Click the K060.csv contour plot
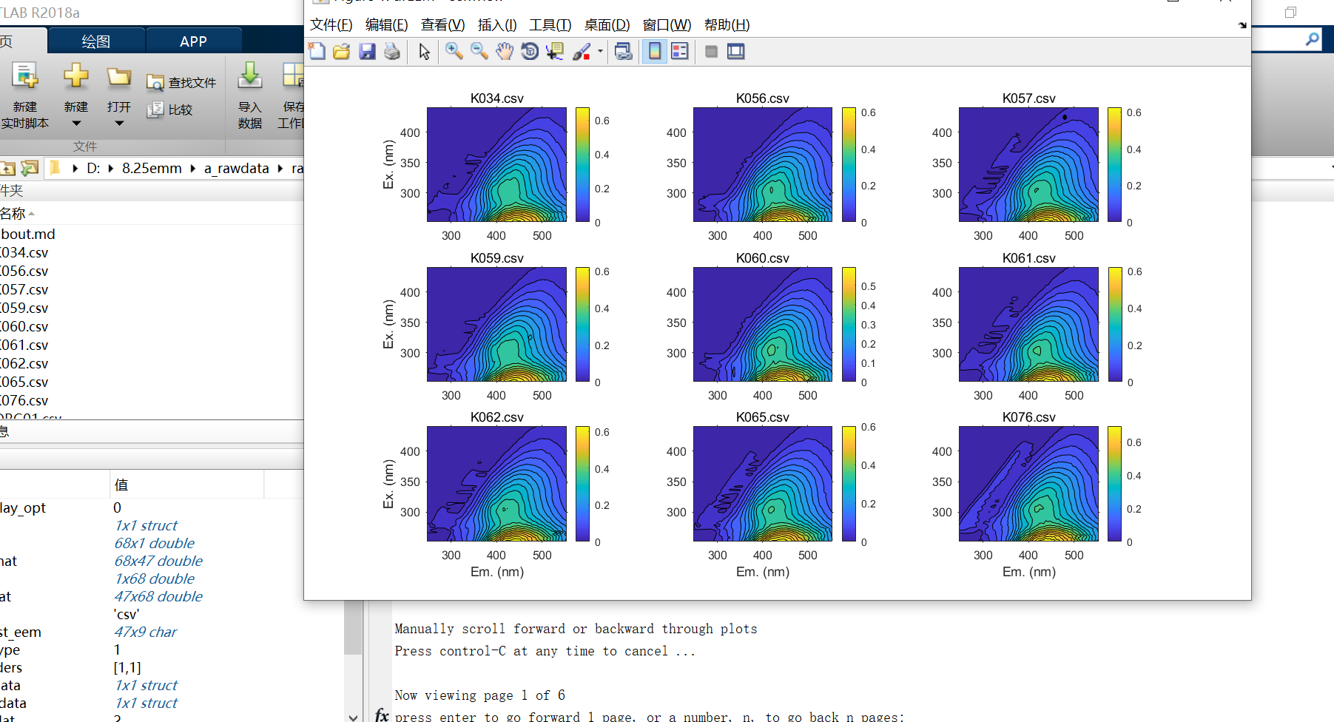The image size is (1334, 722). coord(762,324)
